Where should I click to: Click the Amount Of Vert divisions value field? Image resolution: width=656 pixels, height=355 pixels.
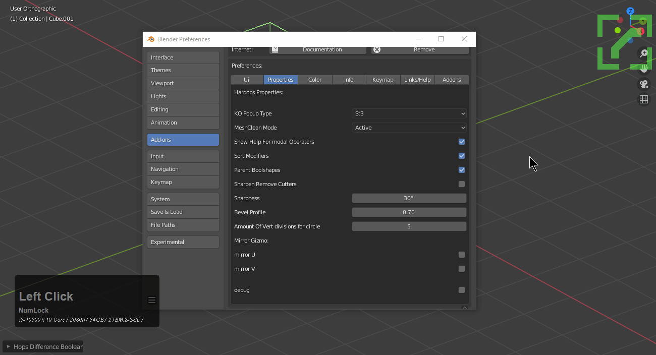(409, 226)
